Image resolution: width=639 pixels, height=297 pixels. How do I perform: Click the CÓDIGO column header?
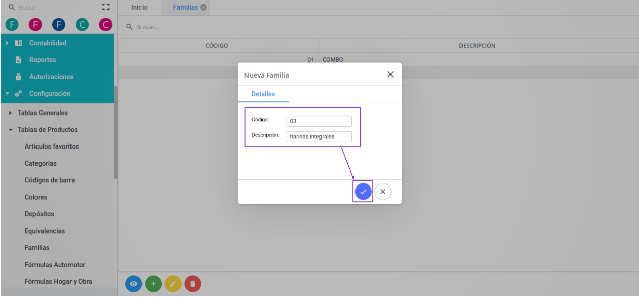tap(217, 46)
